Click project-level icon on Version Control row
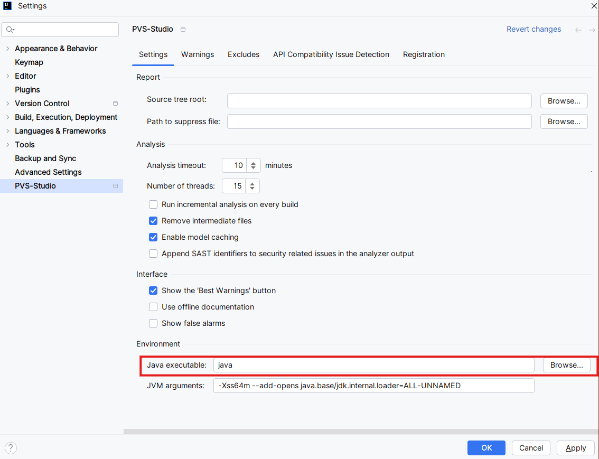Viewport: 599px width, 459px height. coord(115,104)
